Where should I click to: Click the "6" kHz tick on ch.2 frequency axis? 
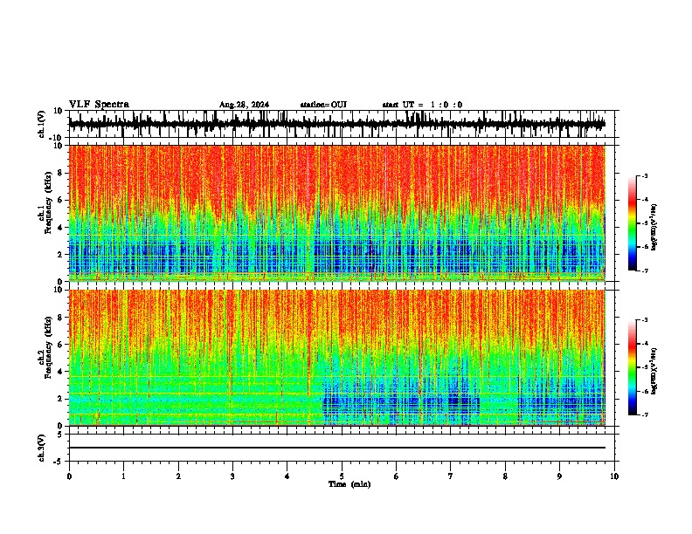tap(61, 345)
